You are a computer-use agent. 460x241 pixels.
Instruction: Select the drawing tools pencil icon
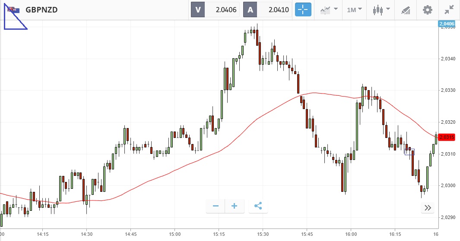click(406, 9)
